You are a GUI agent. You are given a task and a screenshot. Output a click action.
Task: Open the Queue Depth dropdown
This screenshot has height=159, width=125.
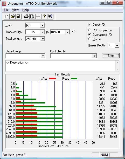[117, 46]
